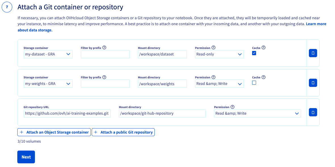Open the my-weights - GRA storage container dropdown
Image resolution: width=335 pixels, height=167 pixels.
[x=48, y=84]
